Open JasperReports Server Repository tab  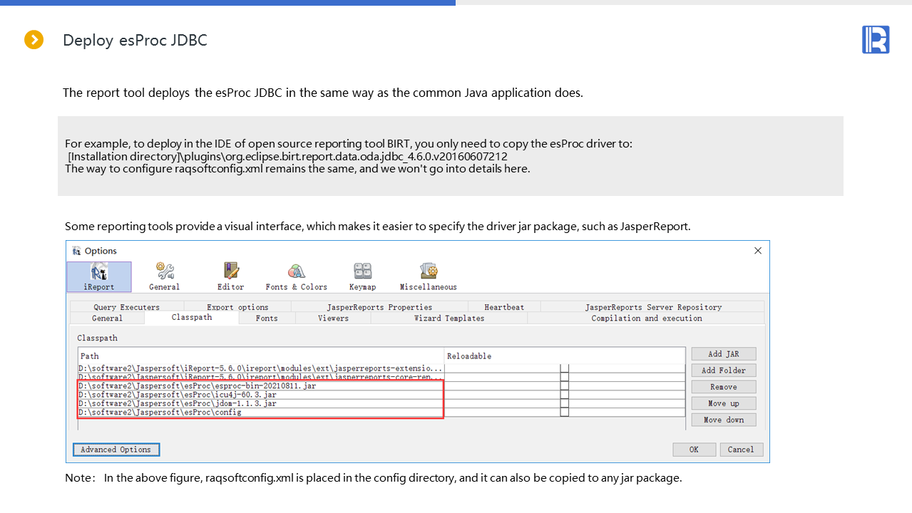click(653, 307)
